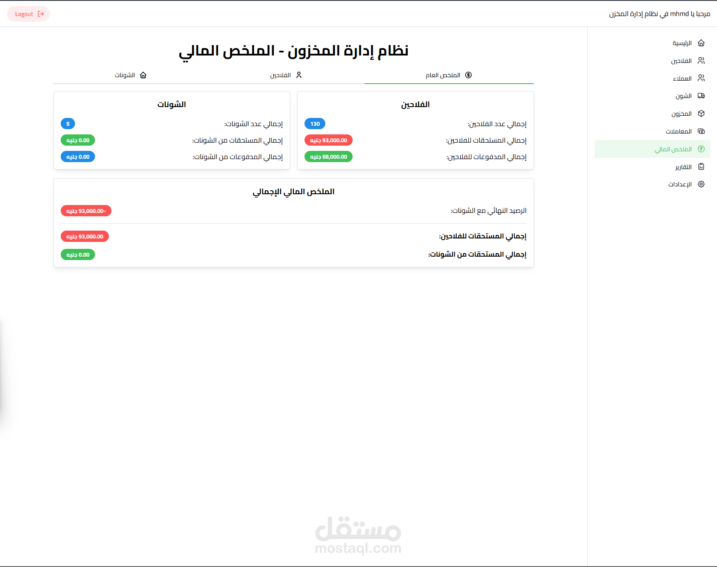
Task: Click red 93,000.00 badge in overall summary
Action: coord(85,236)
